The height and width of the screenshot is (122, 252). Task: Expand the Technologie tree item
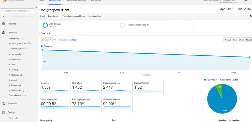click(x=10, y=75)
